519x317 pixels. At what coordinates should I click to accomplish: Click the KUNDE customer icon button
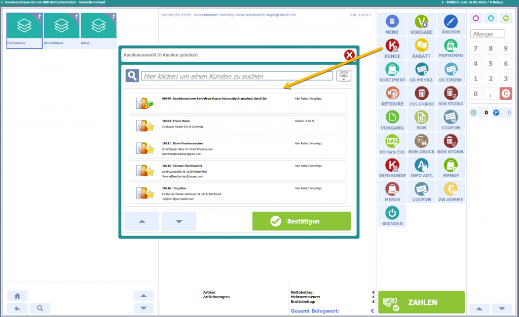coord(392,49)
